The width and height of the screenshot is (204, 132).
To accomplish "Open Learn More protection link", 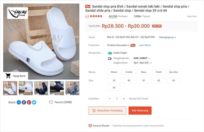I will tap(145, 45).
